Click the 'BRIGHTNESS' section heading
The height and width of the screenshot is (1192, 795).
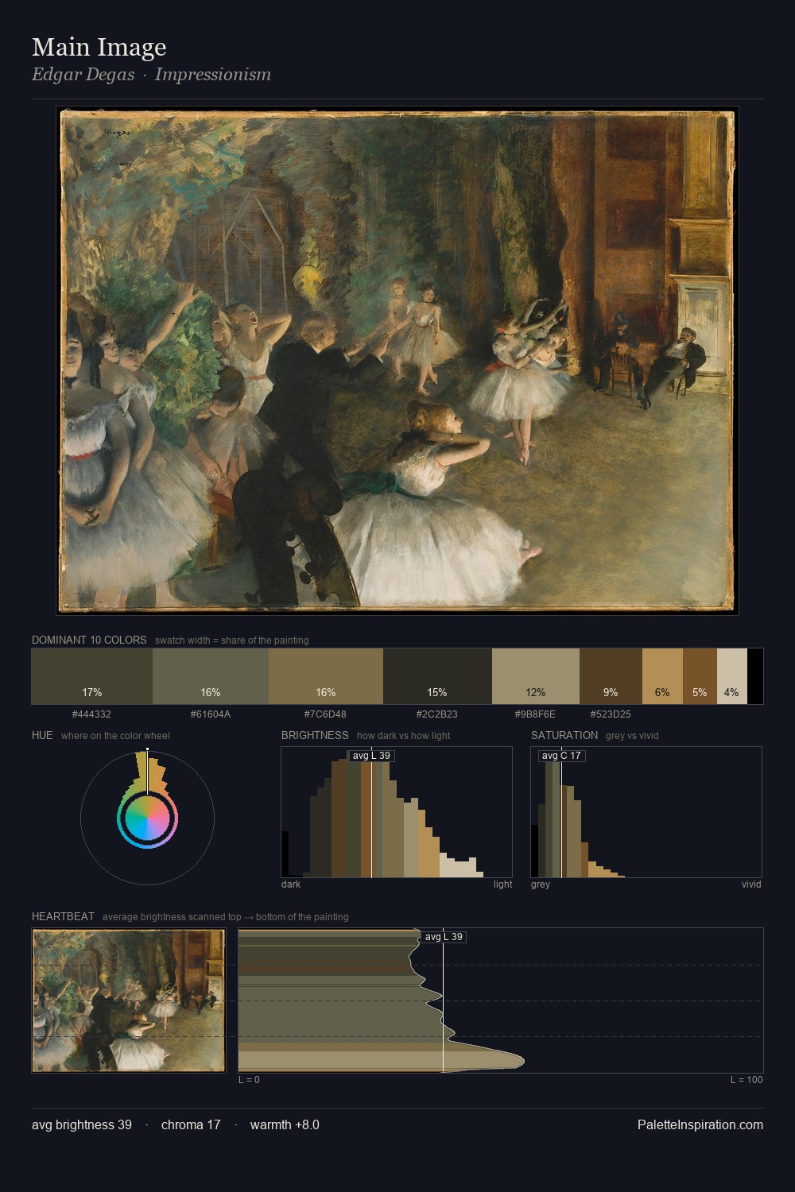(x=315, y=735)
